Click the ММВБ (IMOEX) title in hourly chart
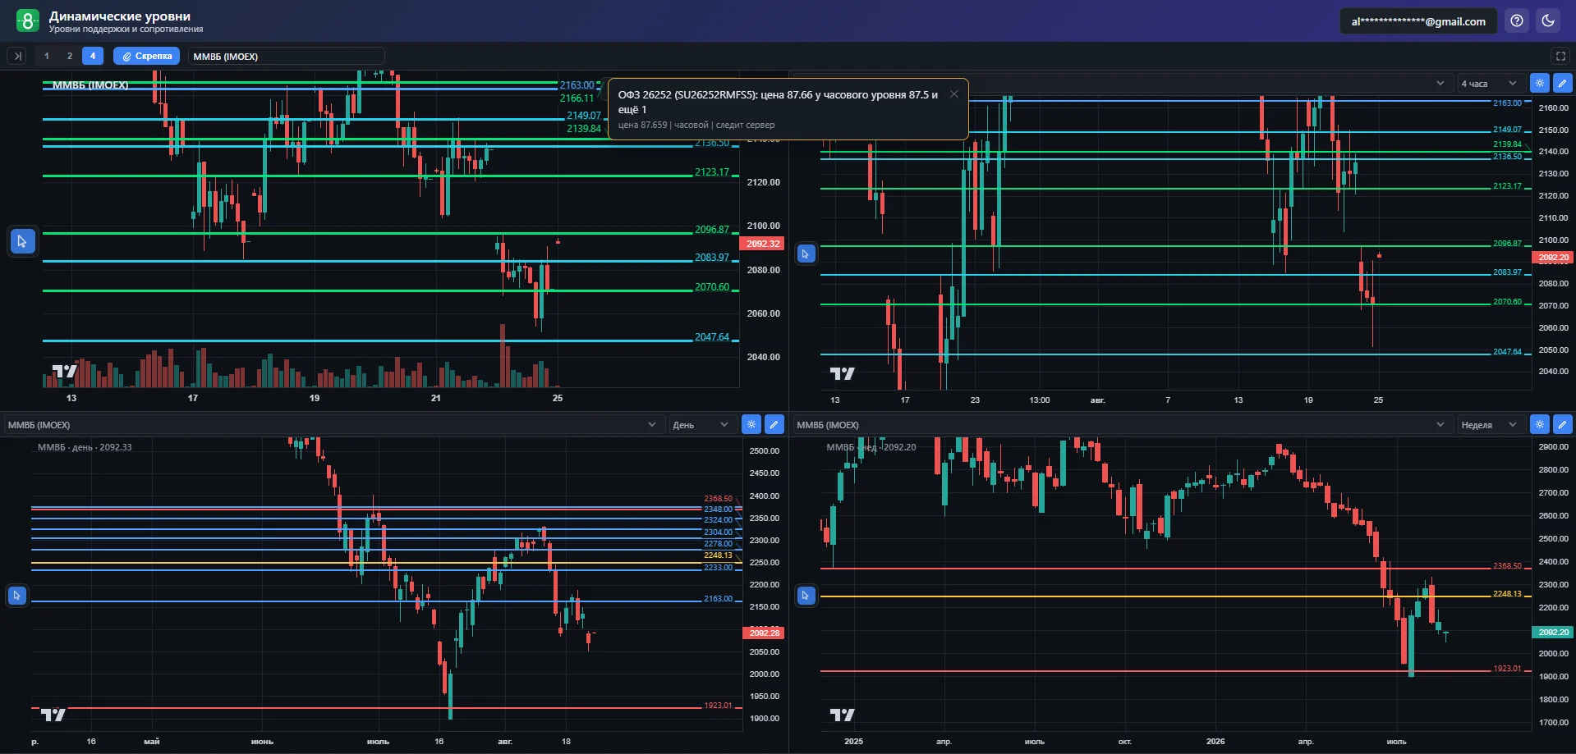This screenshot has height=754, width=1576. point(90,85)
